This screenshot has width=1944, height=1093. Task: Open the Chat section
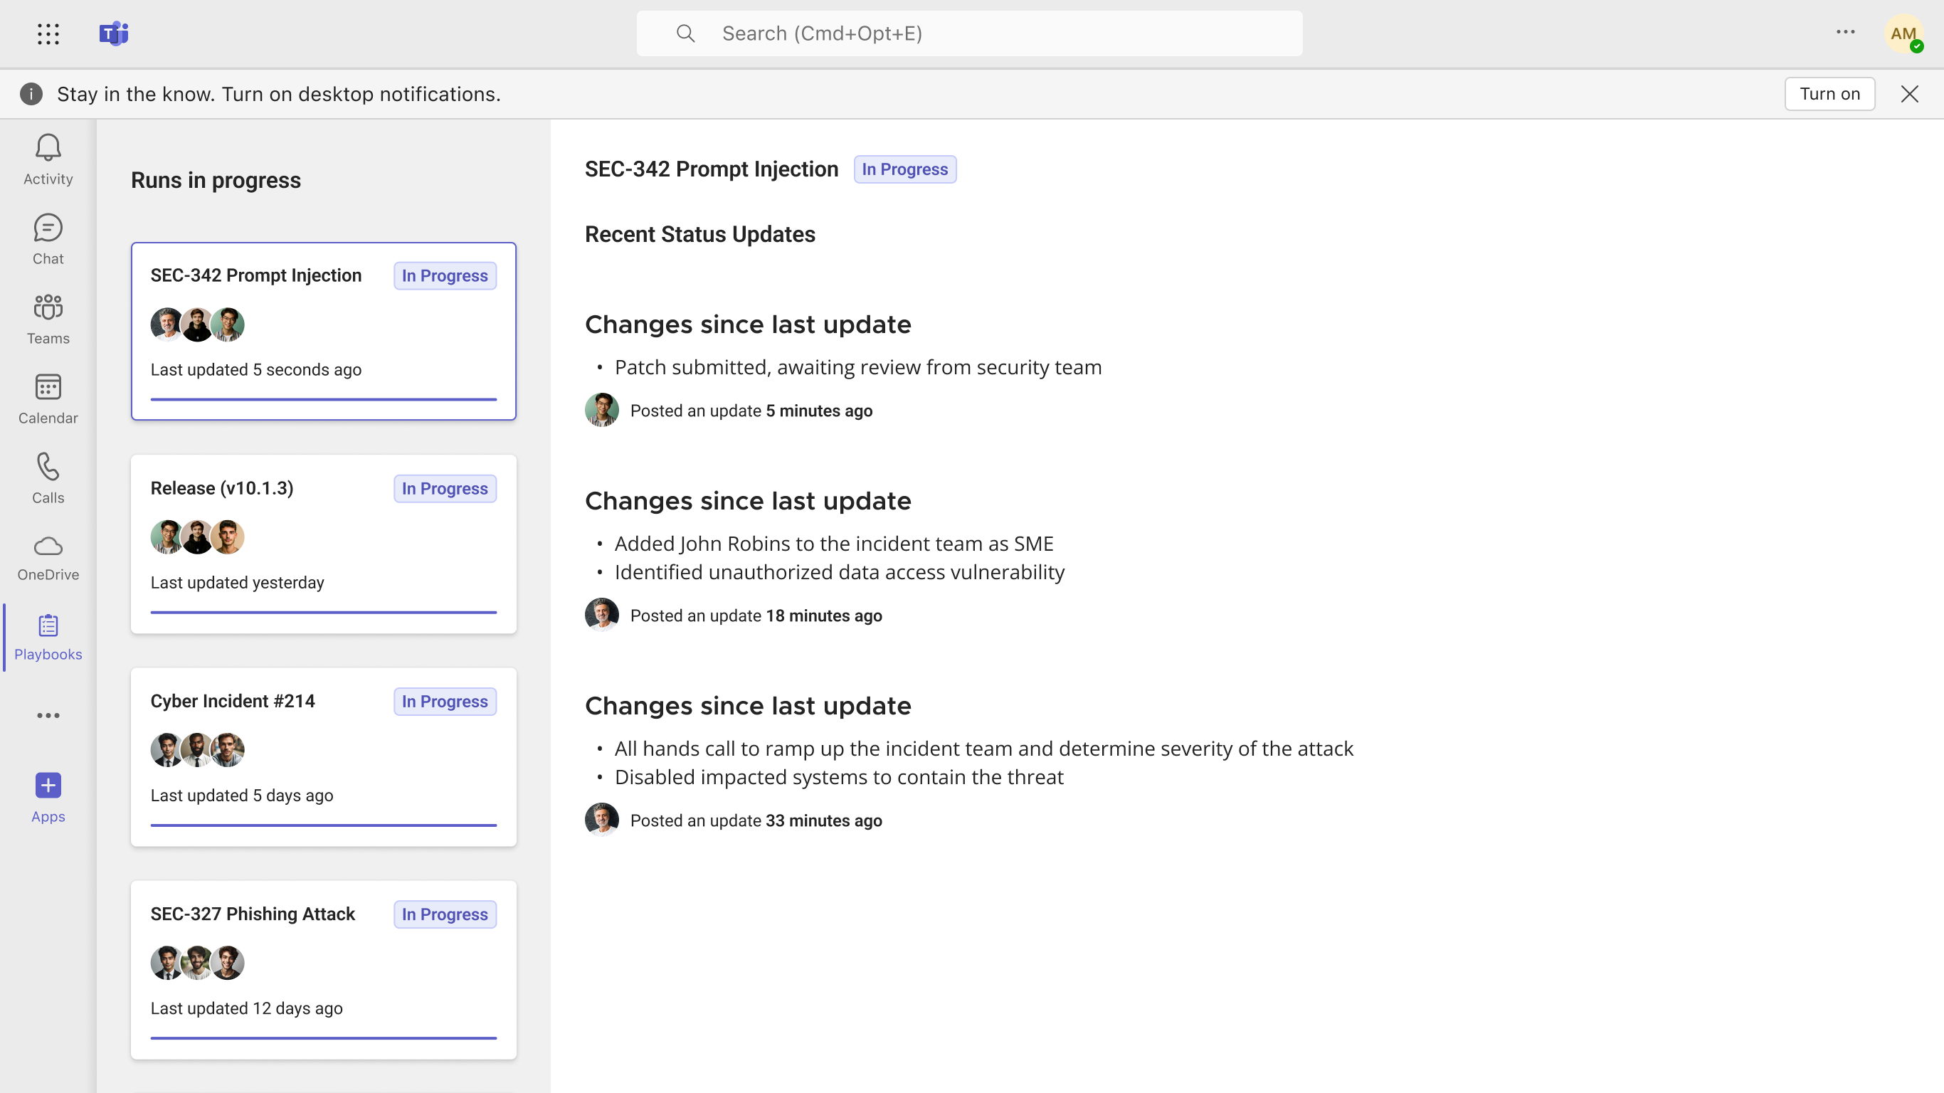click(48, 238)
